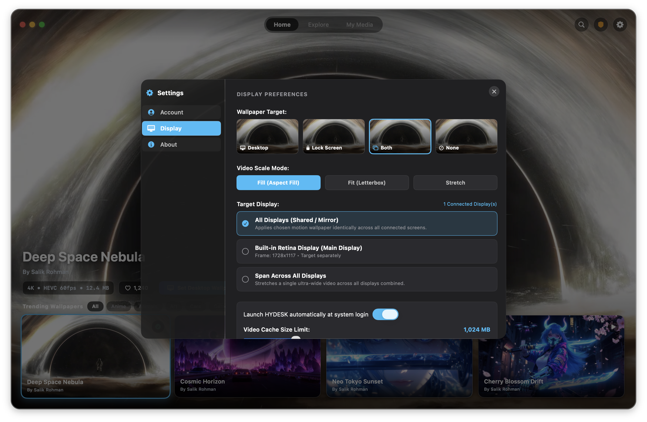Click the '4K • HEVC 60fps • 12.4 MB' badge
Image resolution: width=647 pixels, height=422 pixels.
pyautogui.click(x=68, y=288)
